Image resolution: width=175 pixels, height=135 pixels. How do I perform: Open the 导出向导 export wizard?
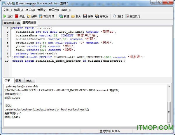click(x=46, y=16)
